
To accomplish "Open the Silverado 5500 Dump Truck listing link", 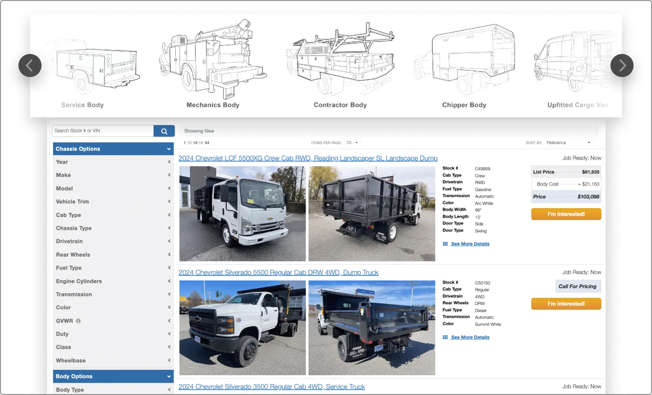I will (278, 273).
